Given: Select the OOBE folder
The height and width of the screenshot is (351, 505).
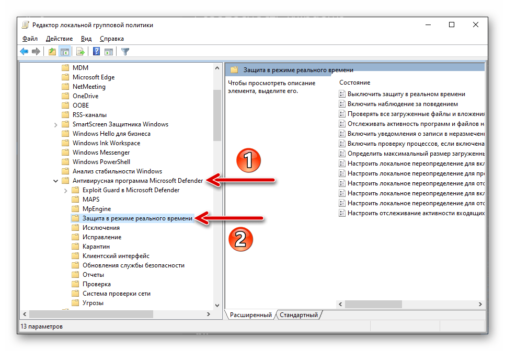Looking at the screenshot, I should [x=81, y=106].
